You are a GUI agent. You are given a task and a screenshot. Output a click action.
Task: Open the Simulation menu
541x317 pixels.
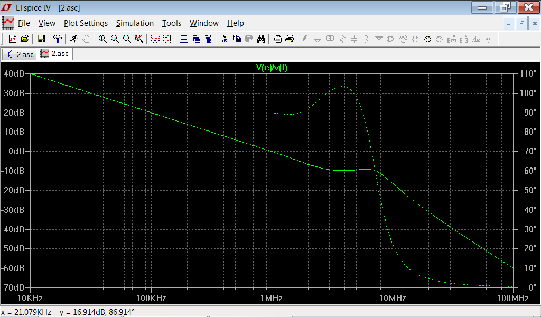coord(135,23)
